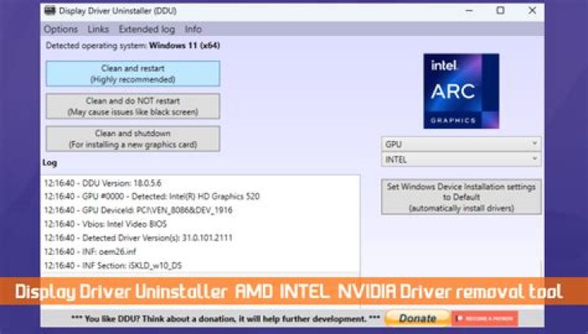Screen dimensions: 588x334
Task: Click Clean and restart button
Action: [x=133, y=73]
